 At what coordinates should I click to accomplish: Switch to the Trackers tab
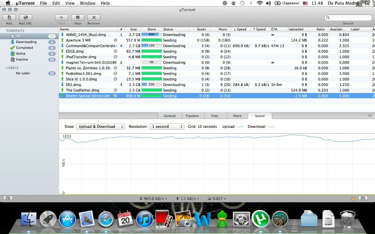tap(192, 116)
